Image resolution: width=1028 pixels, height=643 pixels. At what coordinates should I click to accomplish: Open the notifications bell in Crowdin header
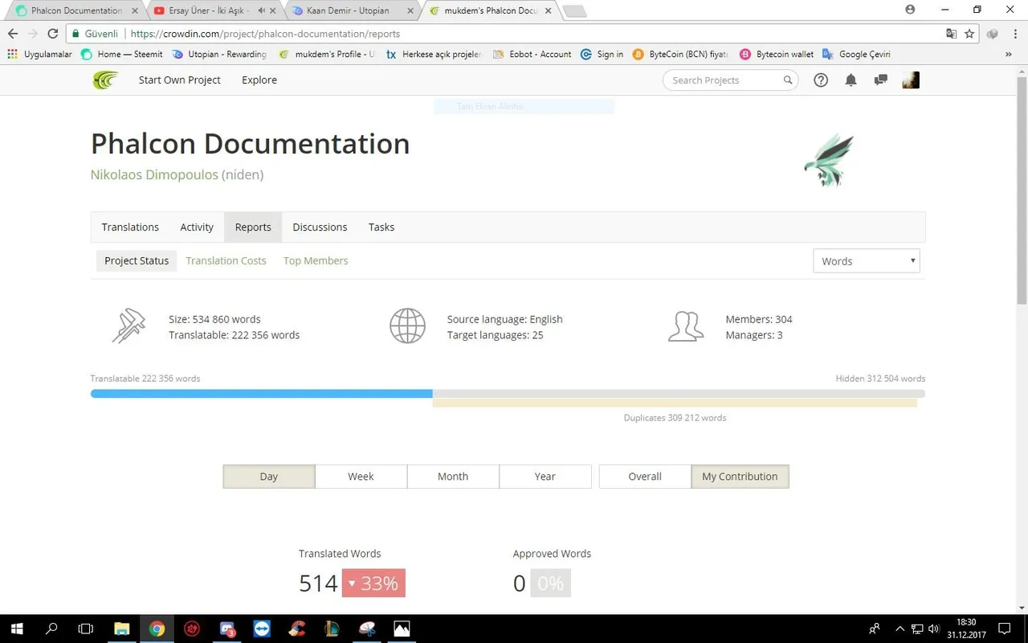click(x=851, y=80)
